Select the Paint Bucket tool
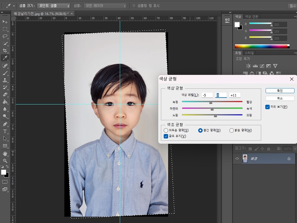Image resolution: width=297 pixels, height=223 pixels. click(x=5, y=102)
